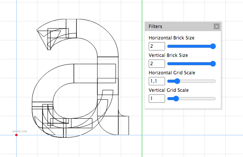The height and width of the screenshot is (157, 243).
Task: Click the "Horizontal Brick Size" label
Action: [172, 38]
